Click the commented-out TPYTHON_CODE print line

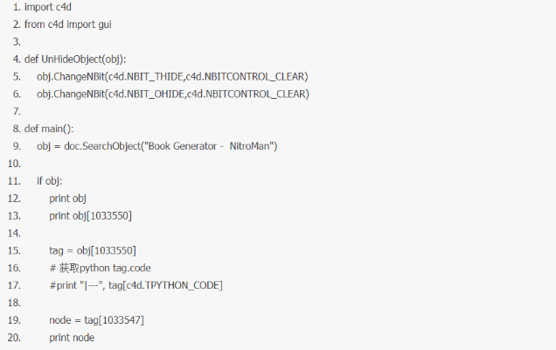click(x=136, y=286)
